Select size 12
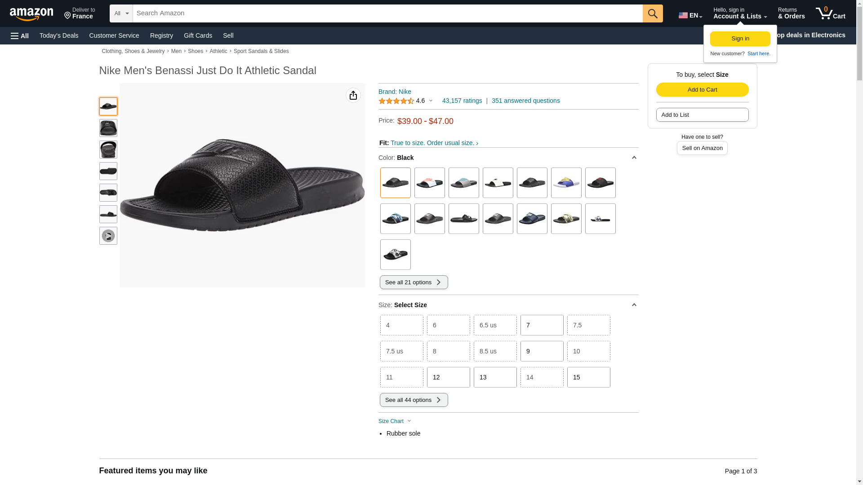863x485 pixels. coord(448,377)
